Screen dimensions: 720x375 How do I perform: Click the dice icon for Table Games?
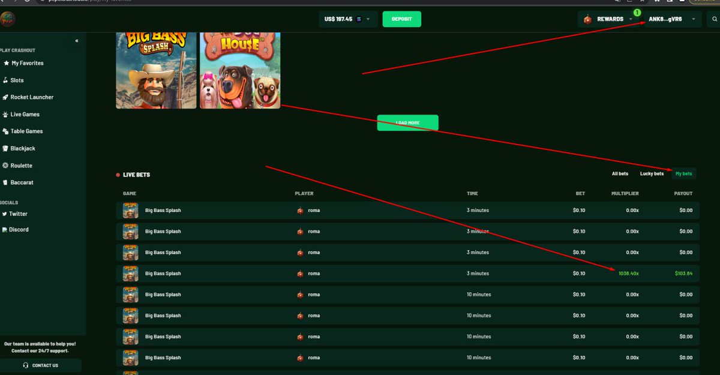(5, 131)
